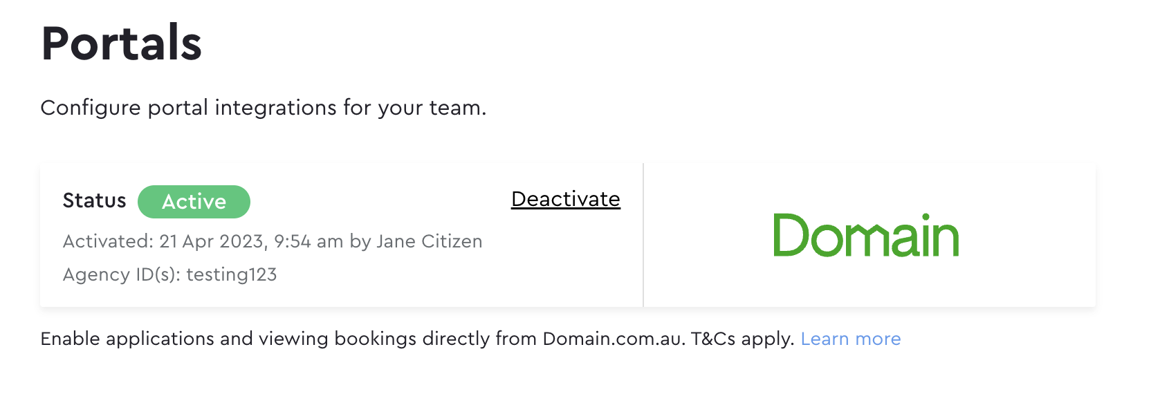This screenshot has width=1151, height=394.
Task: Click the word integrations in the subtitle
Action: 275,108
